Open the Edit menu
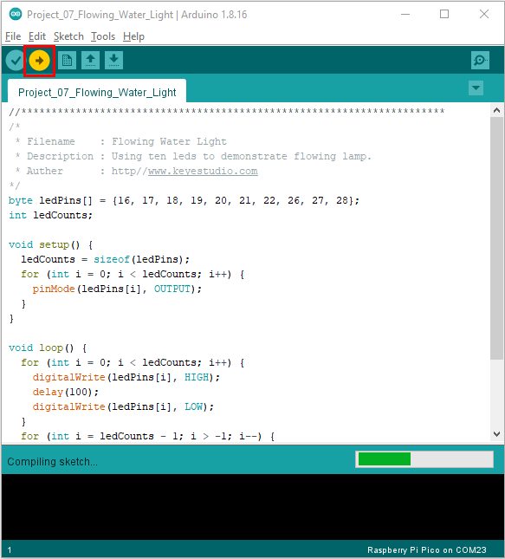Screen dimensions: 505x559 (x=37, y=36)
